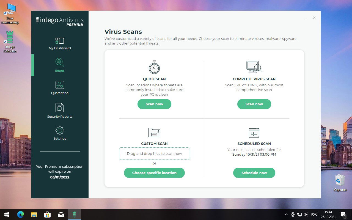Open My Dashboard in the sidebar
The width and height of the screenshot is (352, 220).
point(60,43)
